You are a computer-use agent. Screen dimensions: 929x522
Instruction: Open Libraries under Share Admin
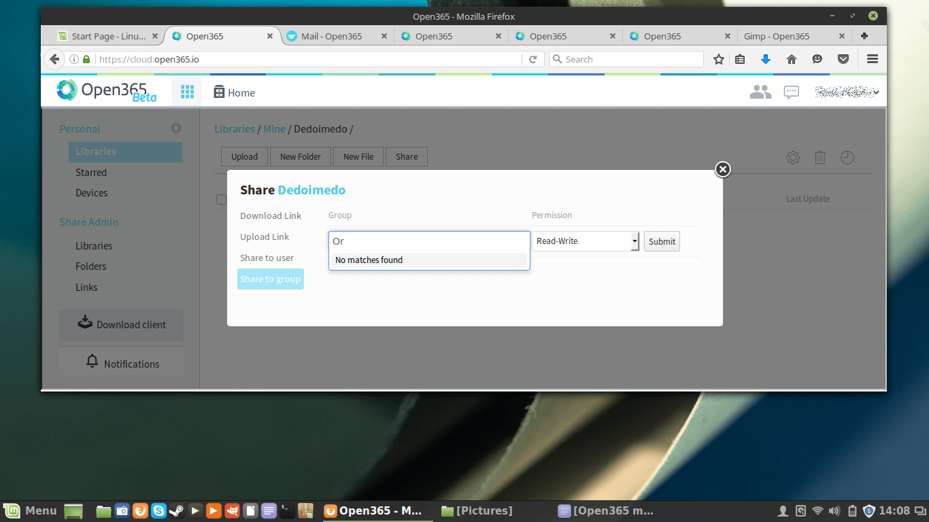click(94, 246)
